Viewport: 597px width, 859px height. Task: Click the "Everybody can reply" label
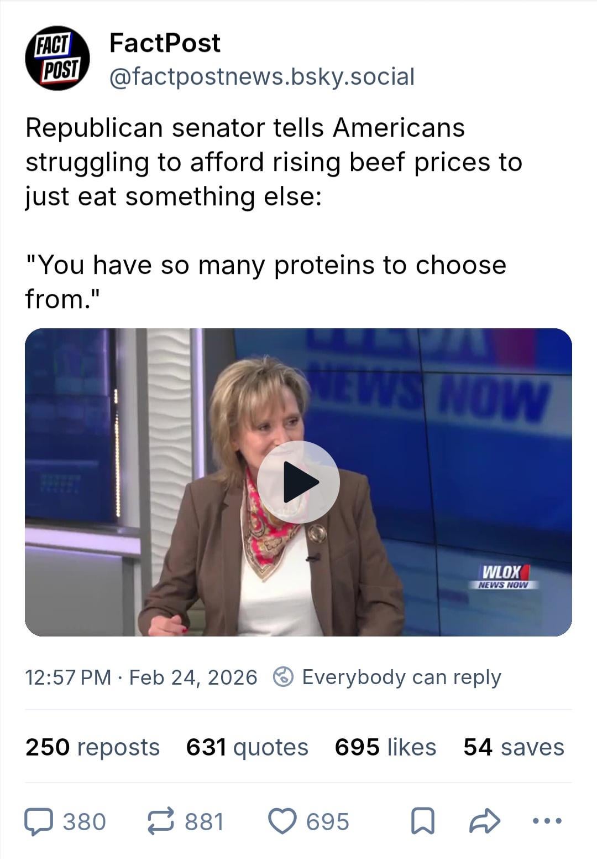(x=401, y=677)
